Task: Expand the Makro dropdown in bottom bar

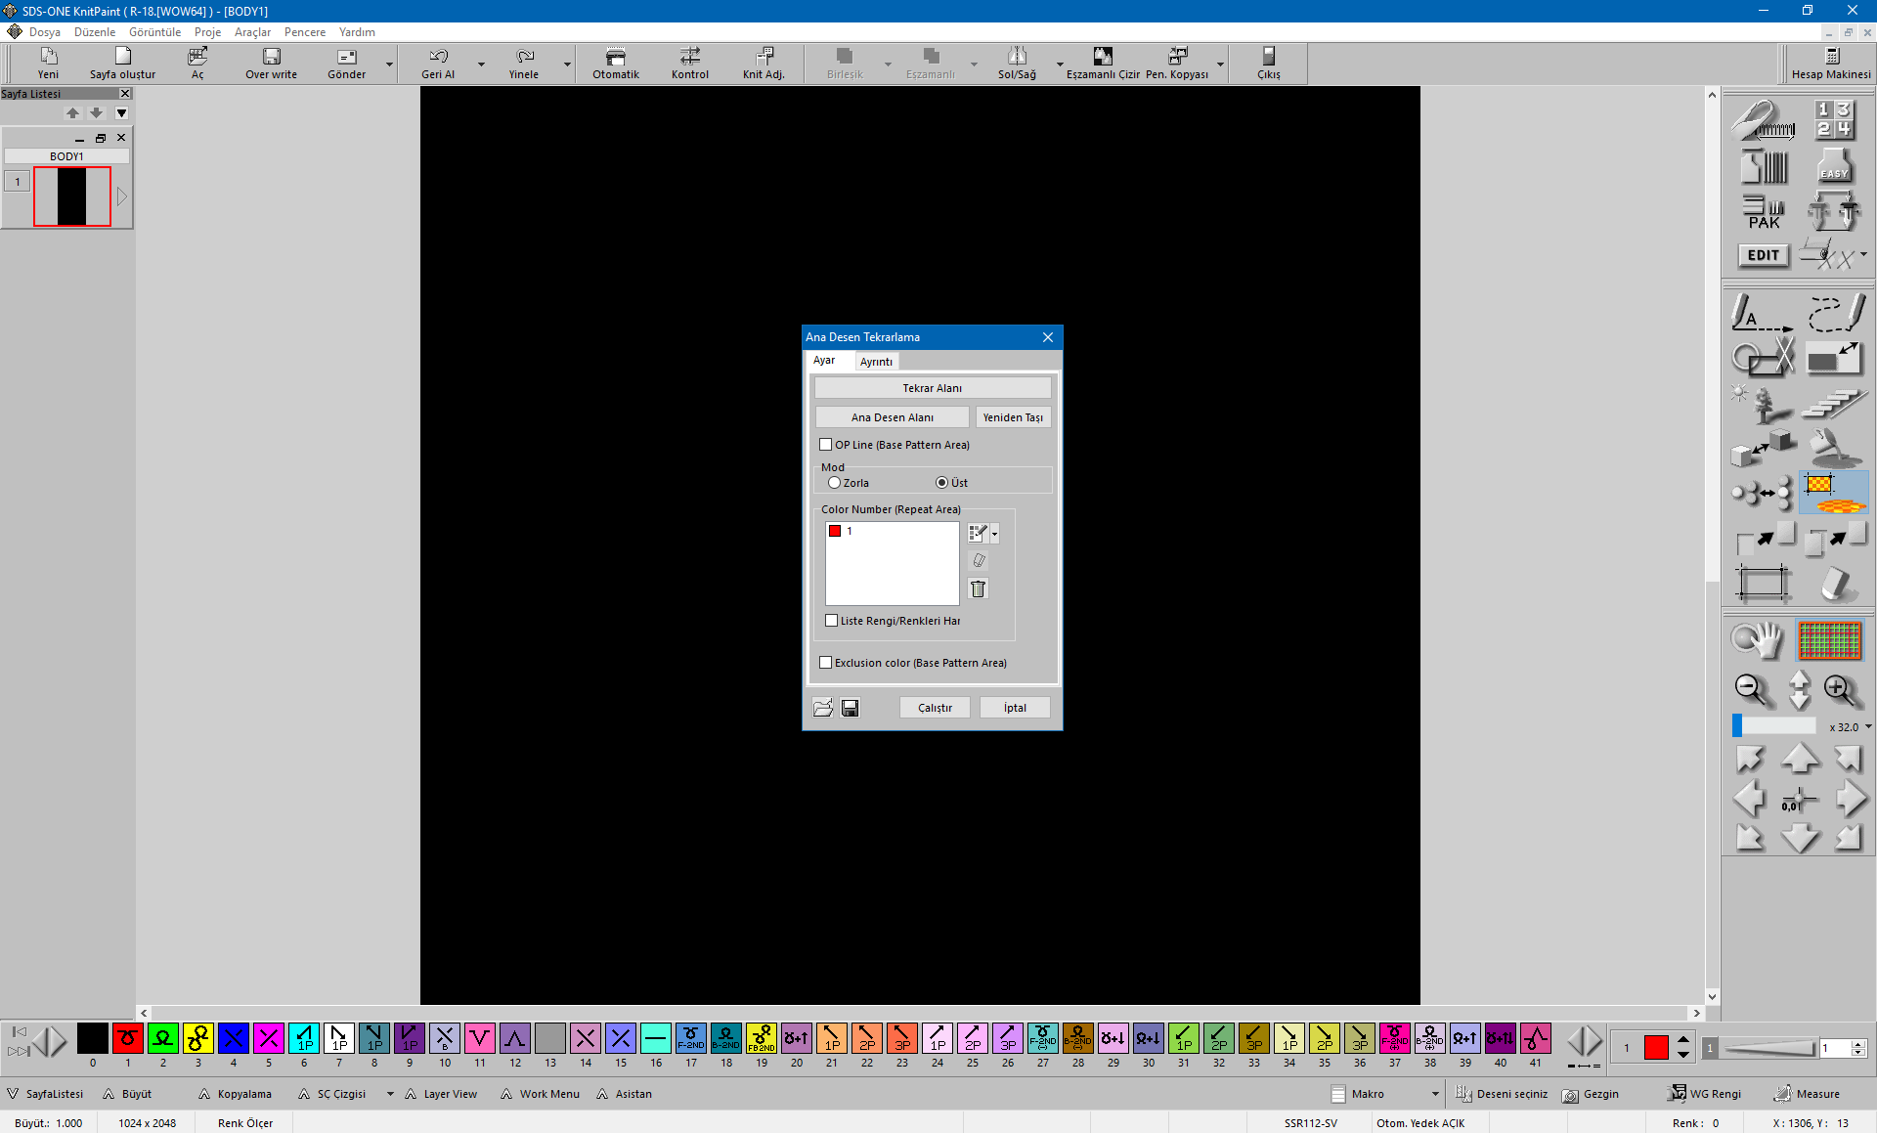Action: [1435, 1094]
